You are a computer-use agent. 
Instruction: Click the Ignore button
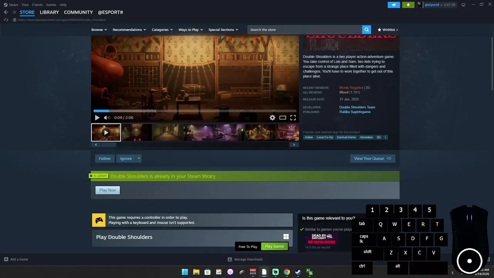[126, 158]
